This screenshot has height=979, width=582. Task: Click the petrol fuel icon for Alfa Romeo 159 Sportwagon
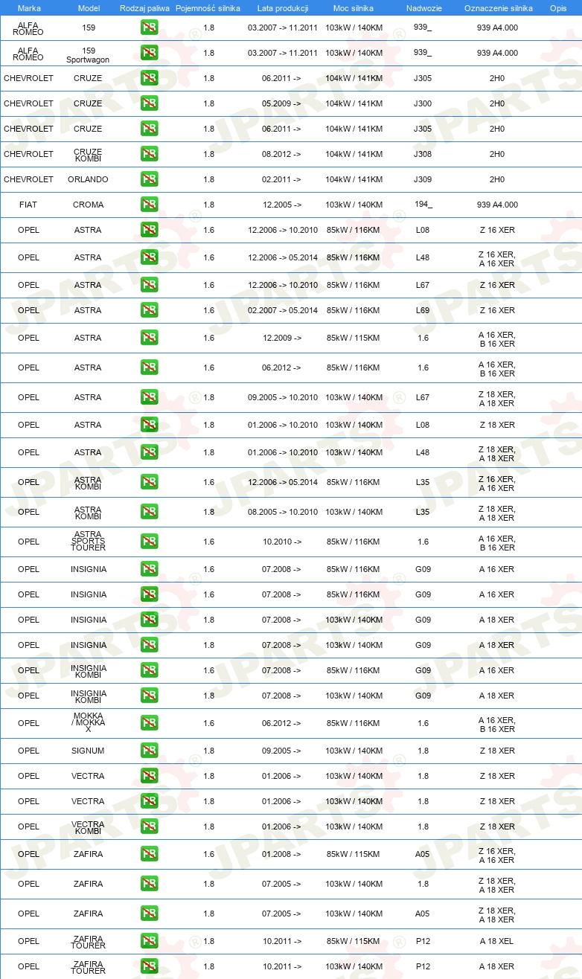point(149,53)
